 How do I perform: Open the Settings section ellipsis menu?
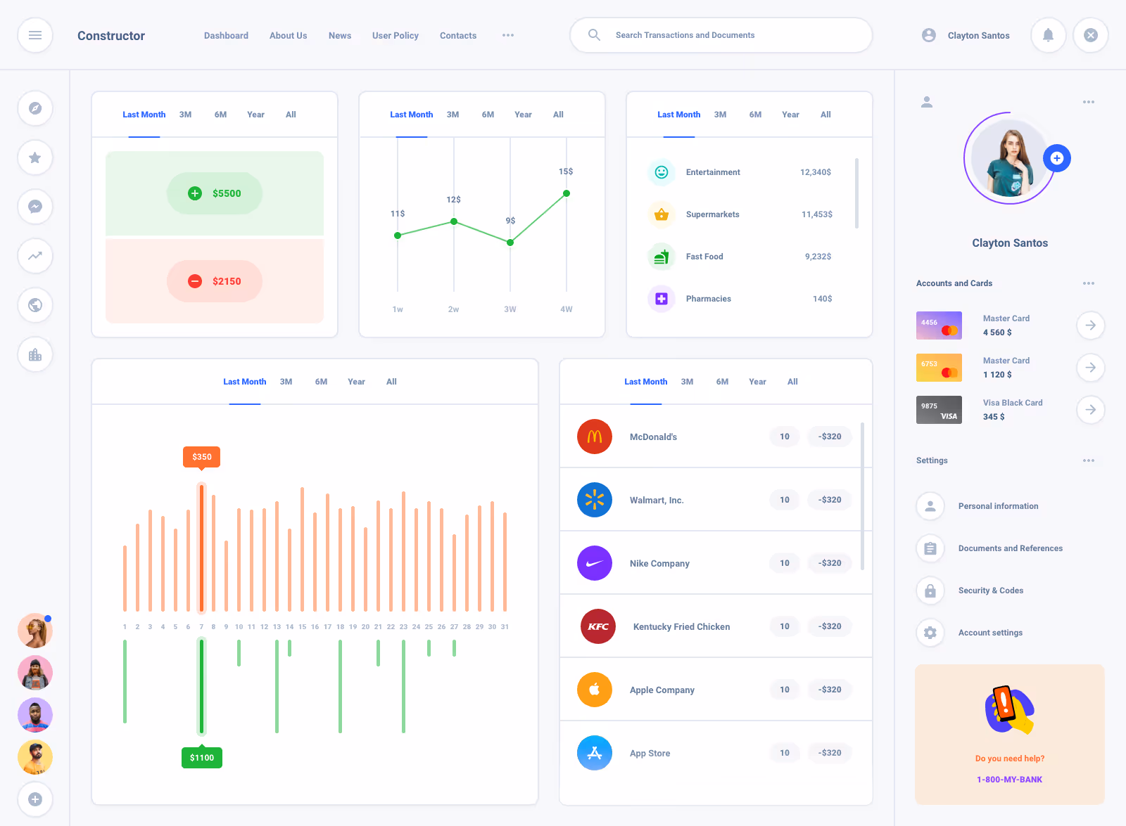coord(1088,460)
